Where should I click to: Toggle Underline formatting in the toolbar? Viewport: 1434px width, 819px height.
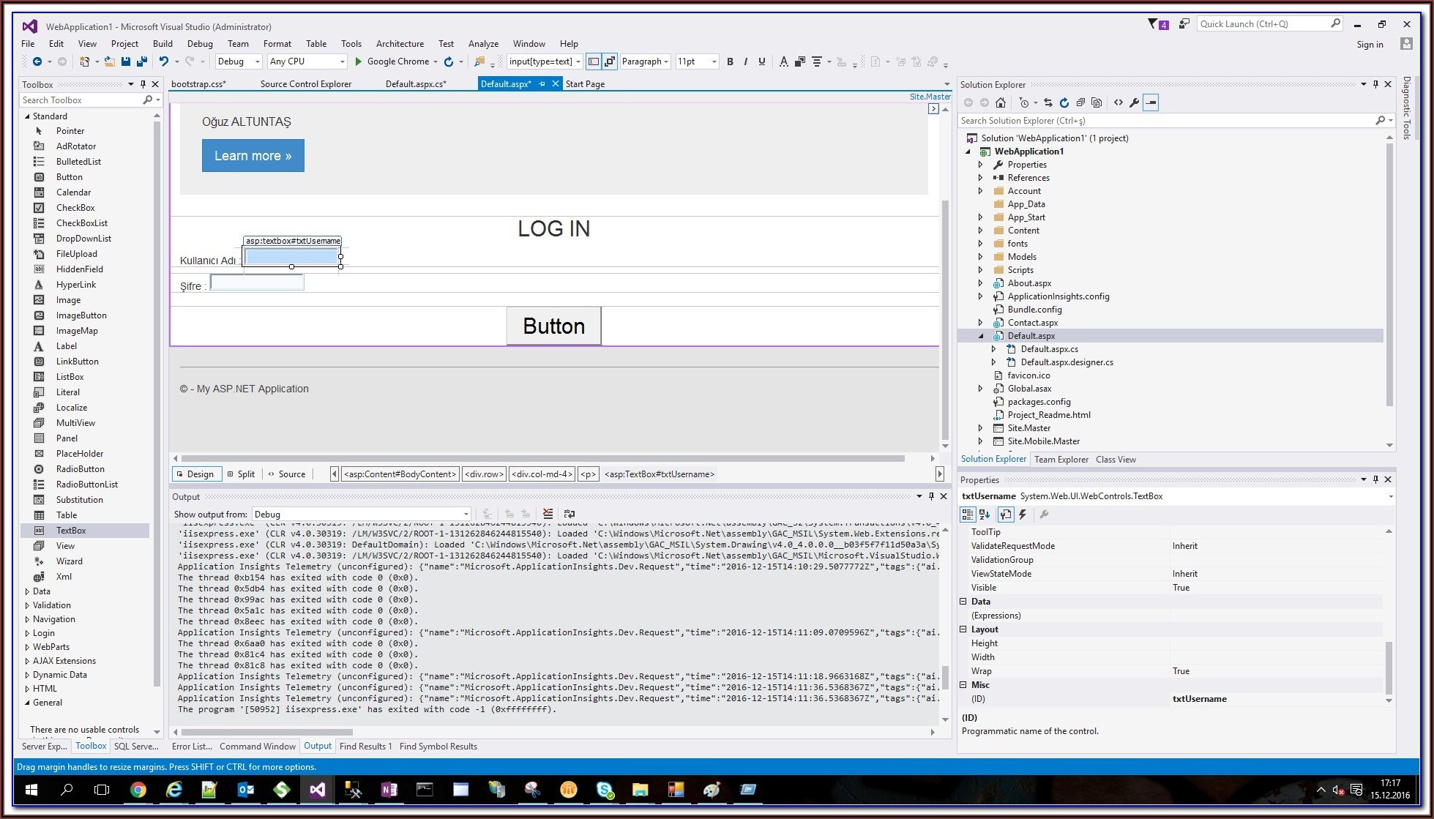pos(761,61)
